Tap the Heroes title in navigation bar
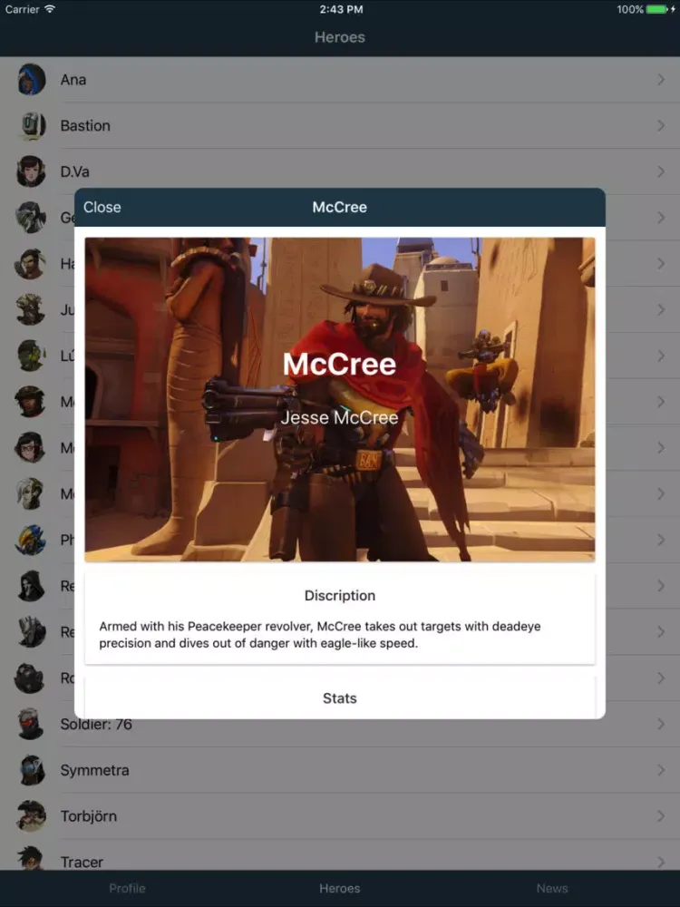 (x=339, y=37)
